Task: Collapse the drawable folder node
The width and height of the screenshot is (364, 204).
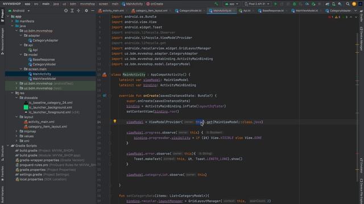Action: coord(16,98)
